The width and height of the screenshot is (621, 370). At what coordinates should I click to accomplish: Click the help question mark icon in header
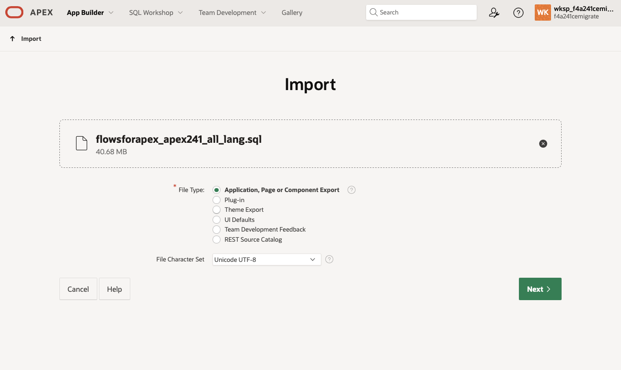(x=518, y=13)
